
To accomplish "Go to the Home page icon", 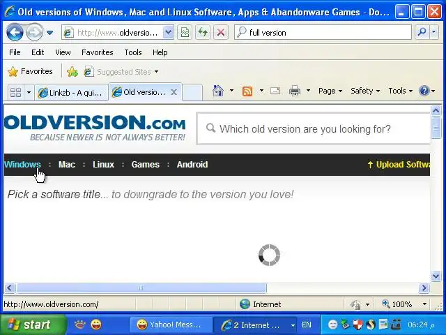I will (218, 91).
